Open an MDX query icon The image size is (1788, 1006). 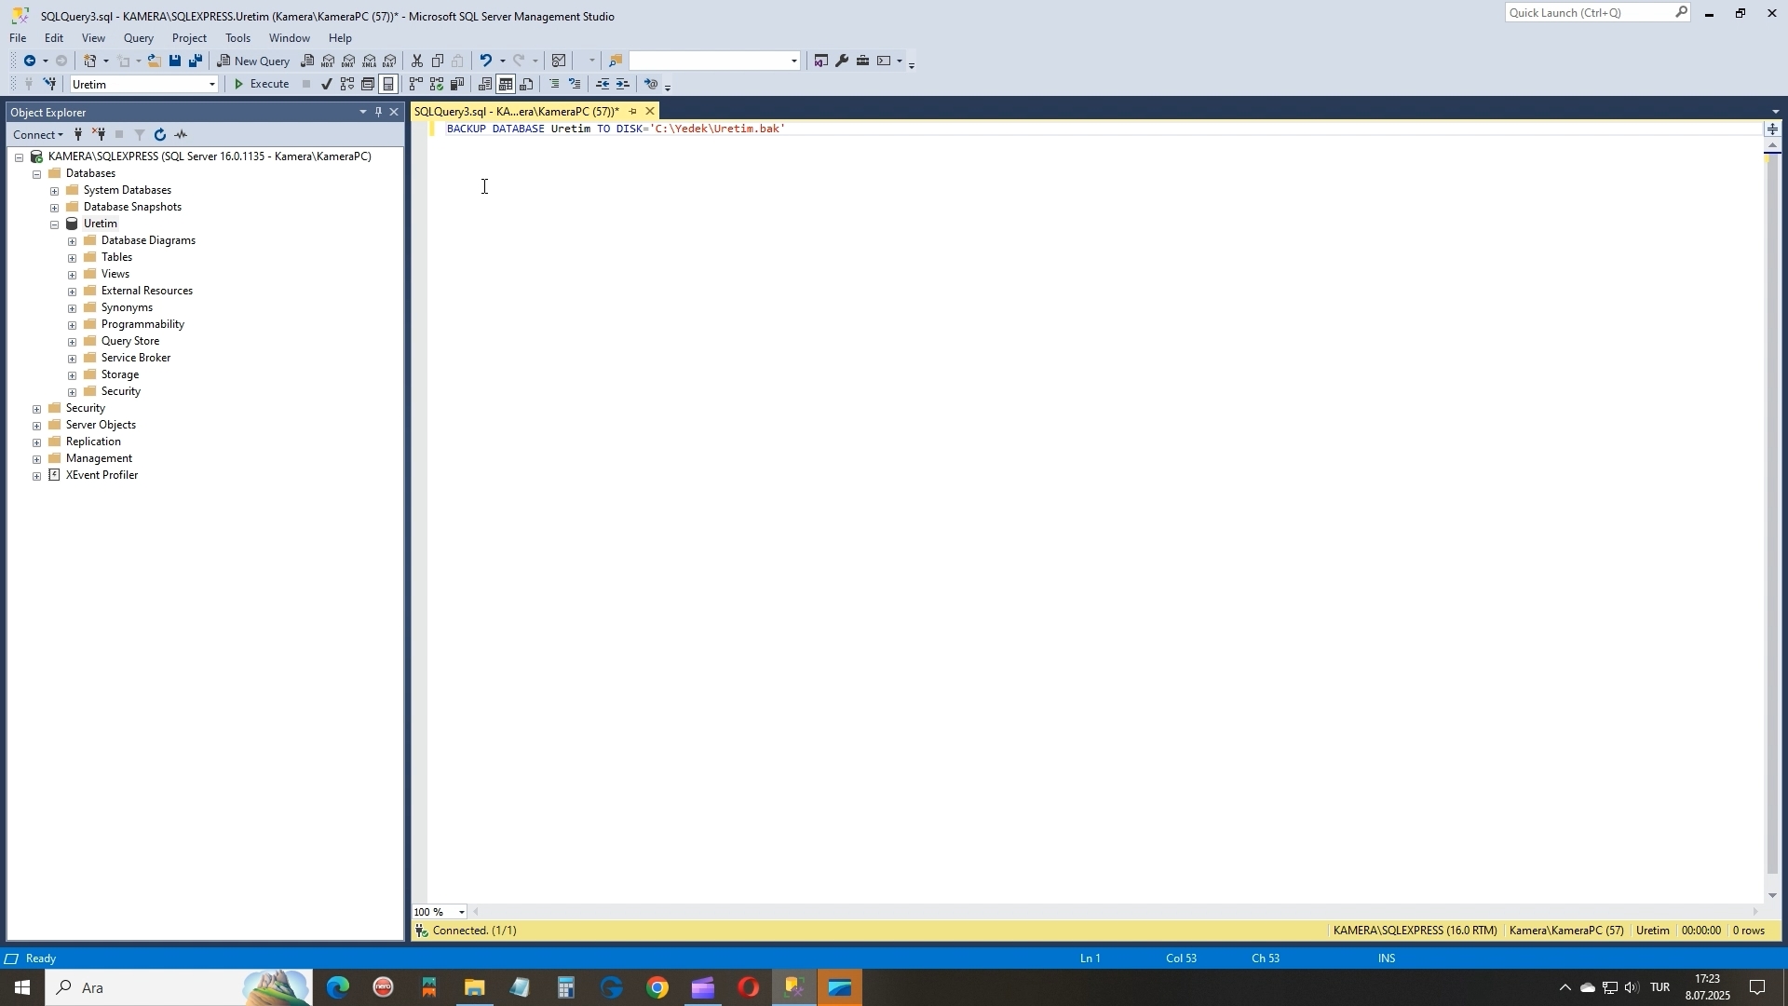point(328,61)
